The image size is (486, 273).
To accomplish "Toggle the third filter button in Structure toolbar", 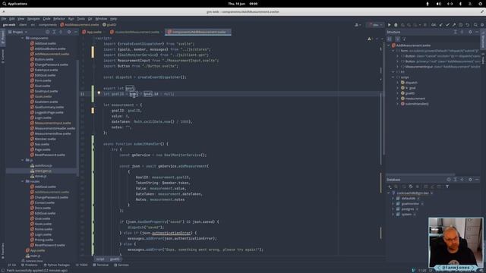I will (x=404, y=39).
